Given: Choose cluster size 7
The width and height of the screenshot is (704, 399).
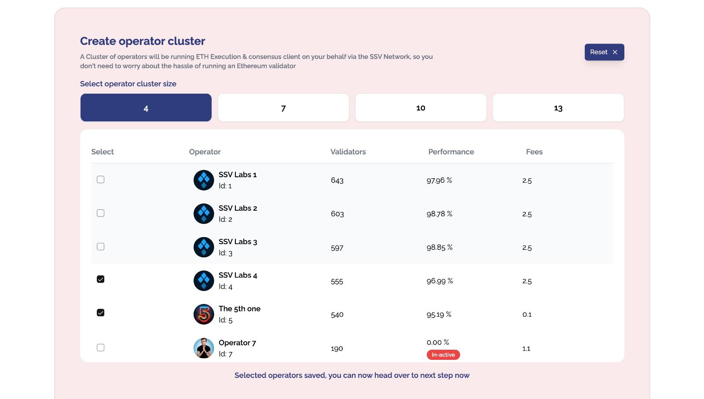Looking at the screenshot, I should click(x=283, y=108).
